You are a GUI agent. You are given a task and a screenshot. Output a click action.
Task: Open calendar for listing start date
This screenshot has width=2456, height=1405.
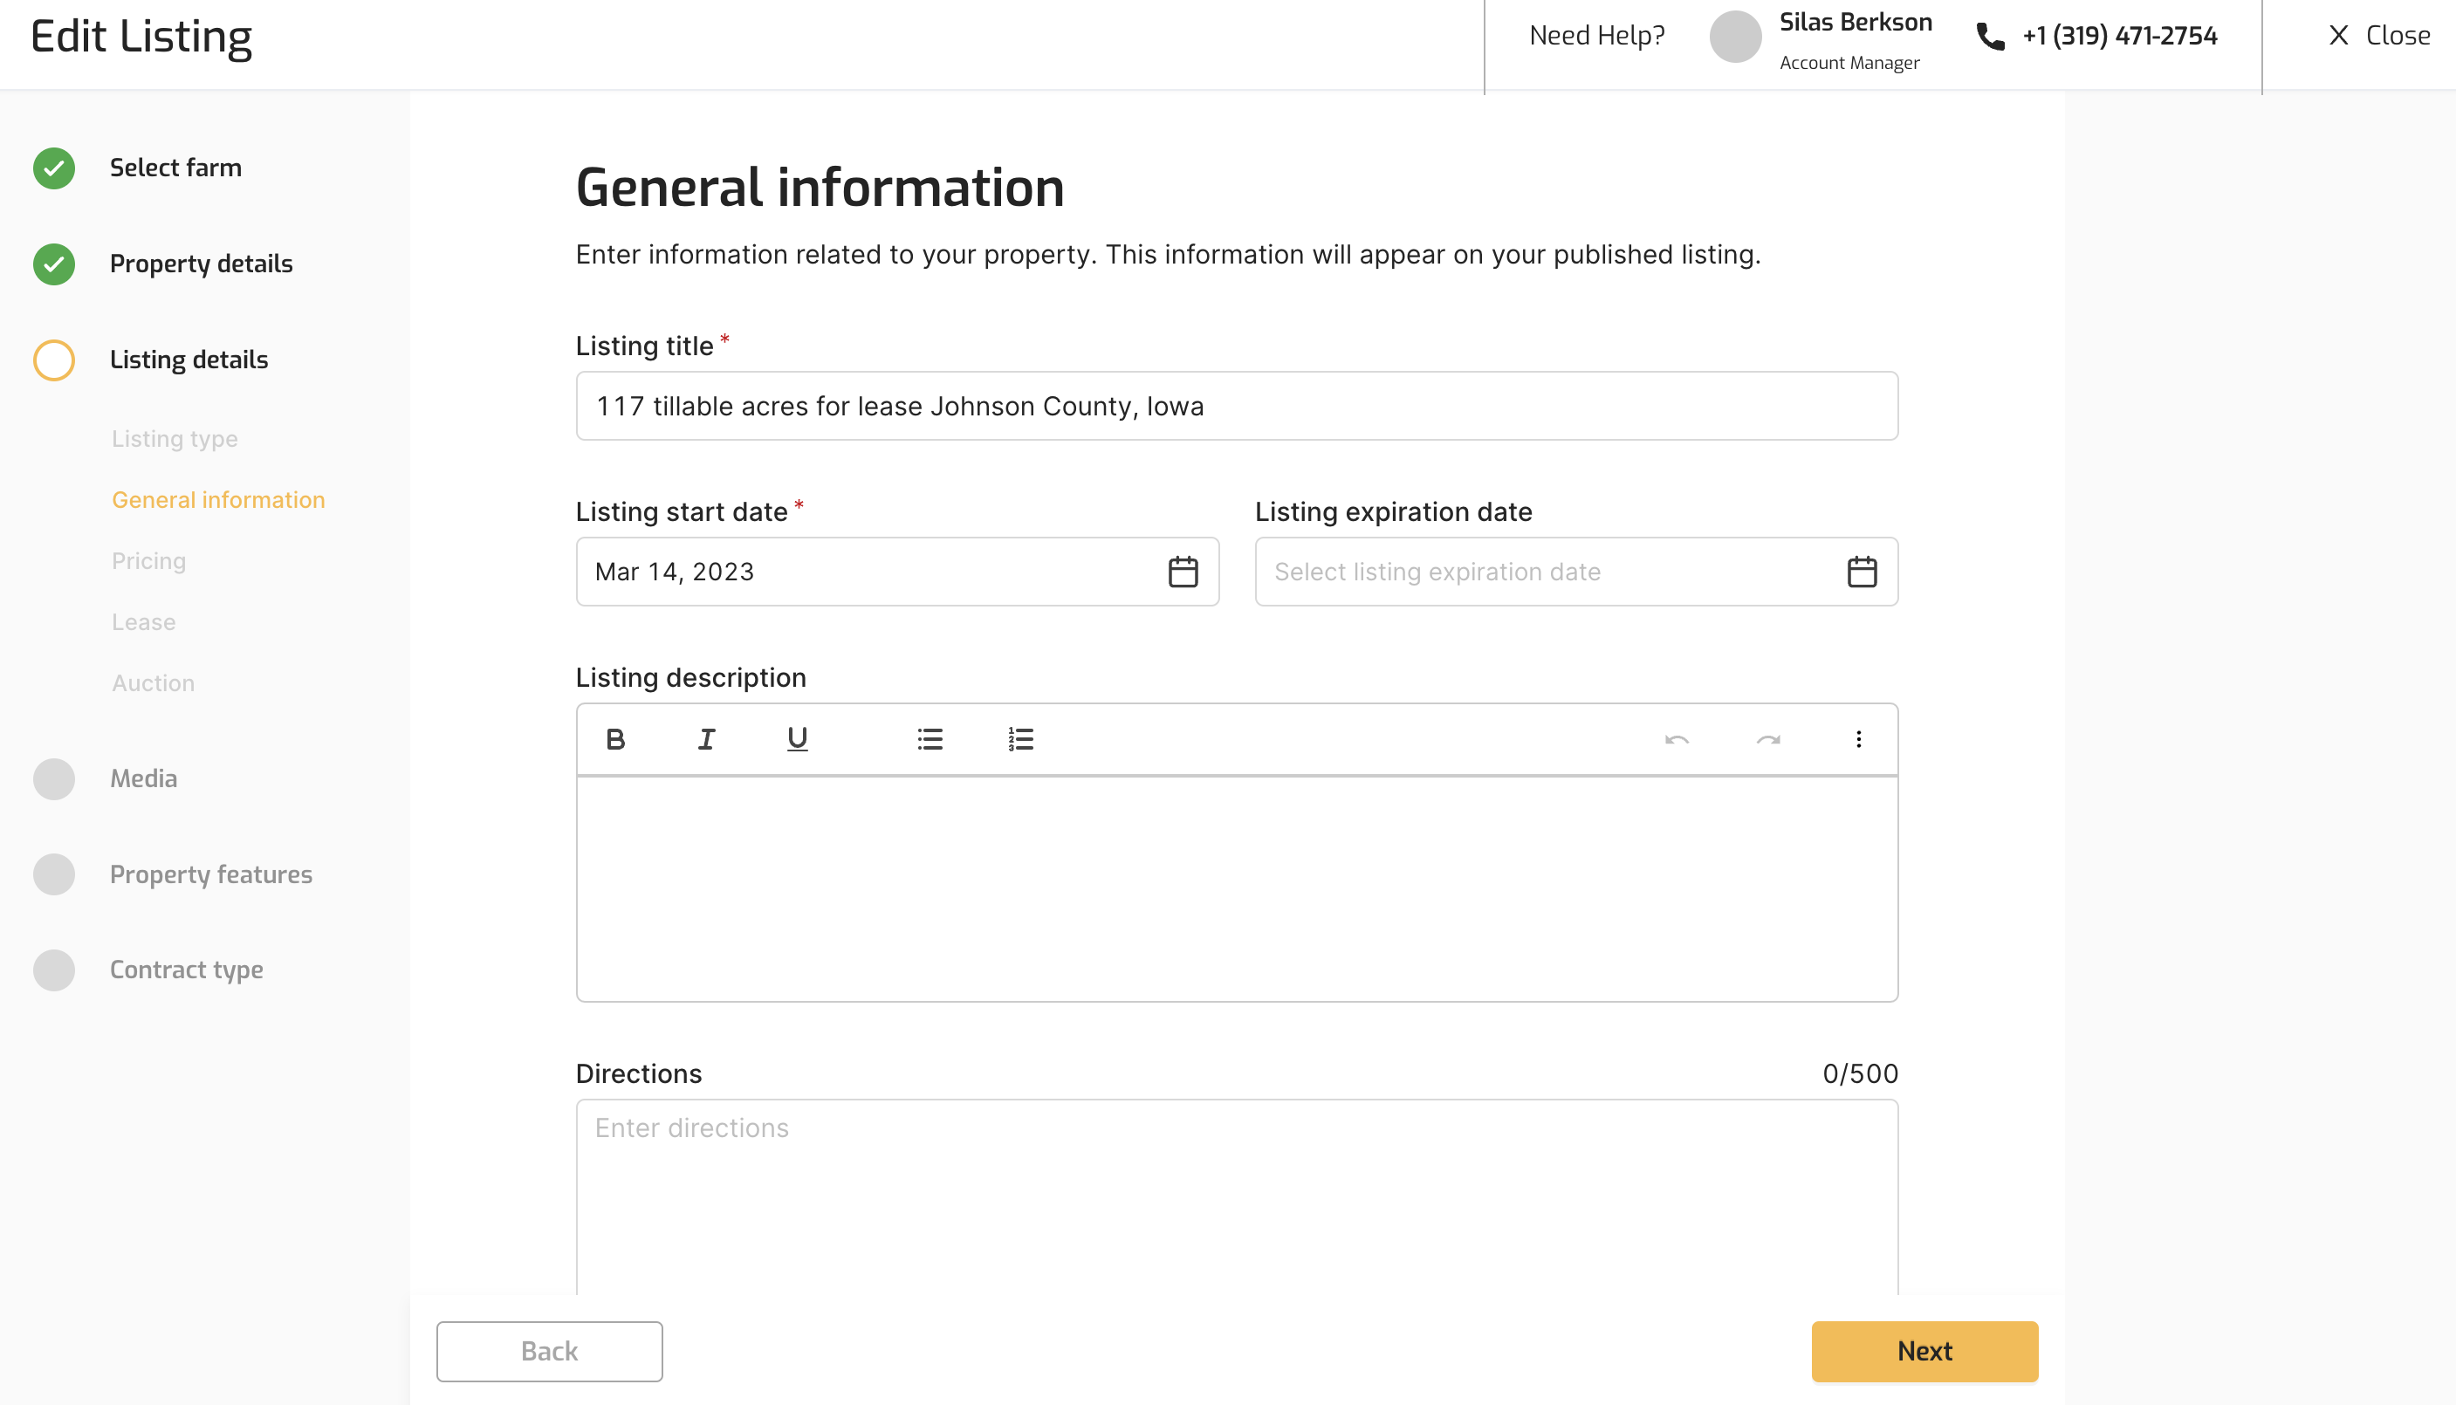pos(1183,572)
